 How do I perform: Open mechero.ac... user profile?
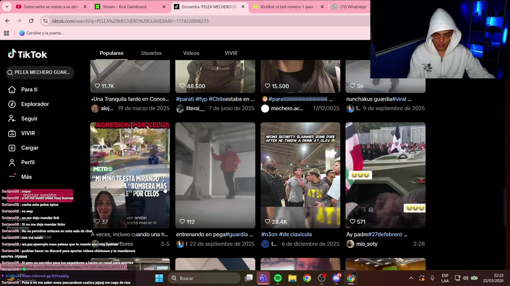(x=287, y=108)
